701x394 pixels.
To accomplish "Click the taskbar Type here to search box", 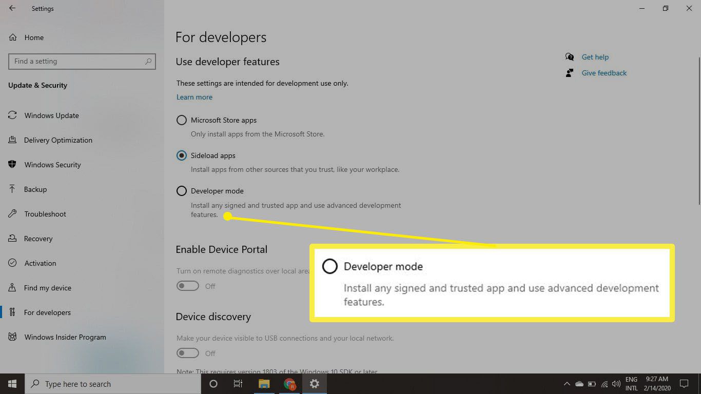I will [x=113, y=384].
